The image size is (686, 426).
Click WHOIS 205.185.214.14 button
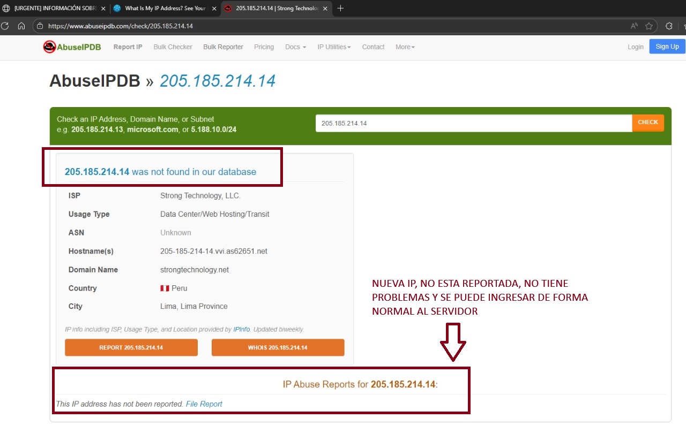pyautogui.click(x=278, y=347)
